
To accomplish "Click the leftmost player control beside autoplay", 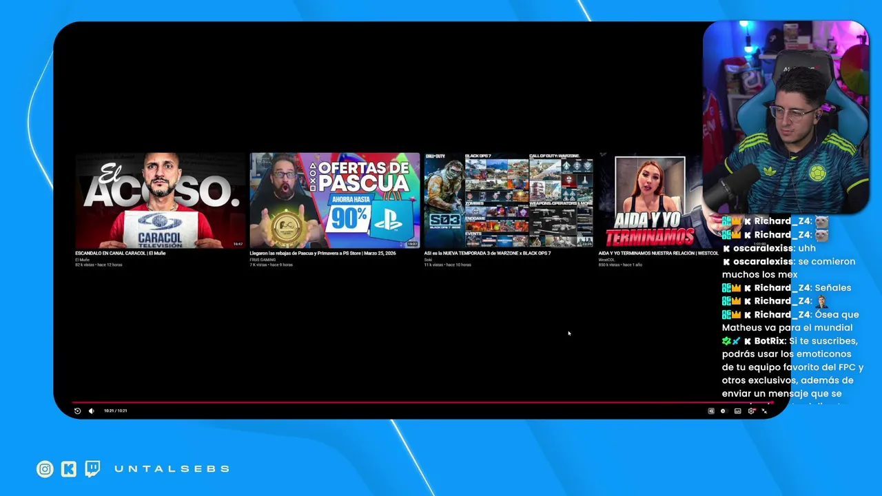I will click(x=711, y=411).
